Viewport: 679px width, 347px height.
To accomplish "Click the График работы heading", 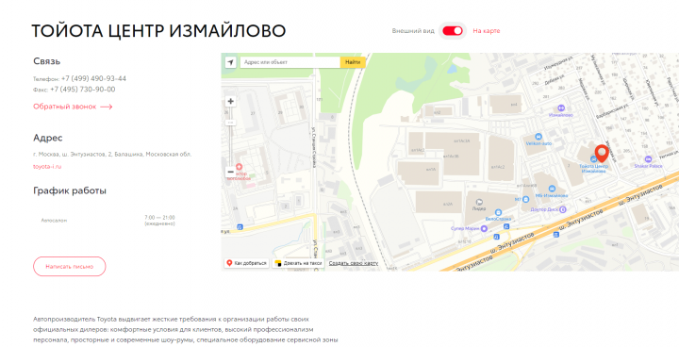I will pyautogui.click(x=70, y=190).
